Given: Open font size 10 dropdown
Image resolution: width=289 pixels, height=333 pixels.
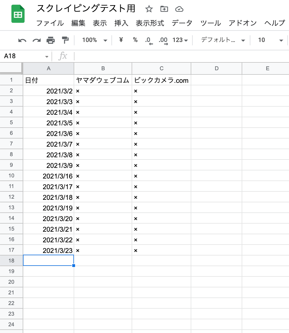Looking at the screenshot, I should tap(270, 40).
